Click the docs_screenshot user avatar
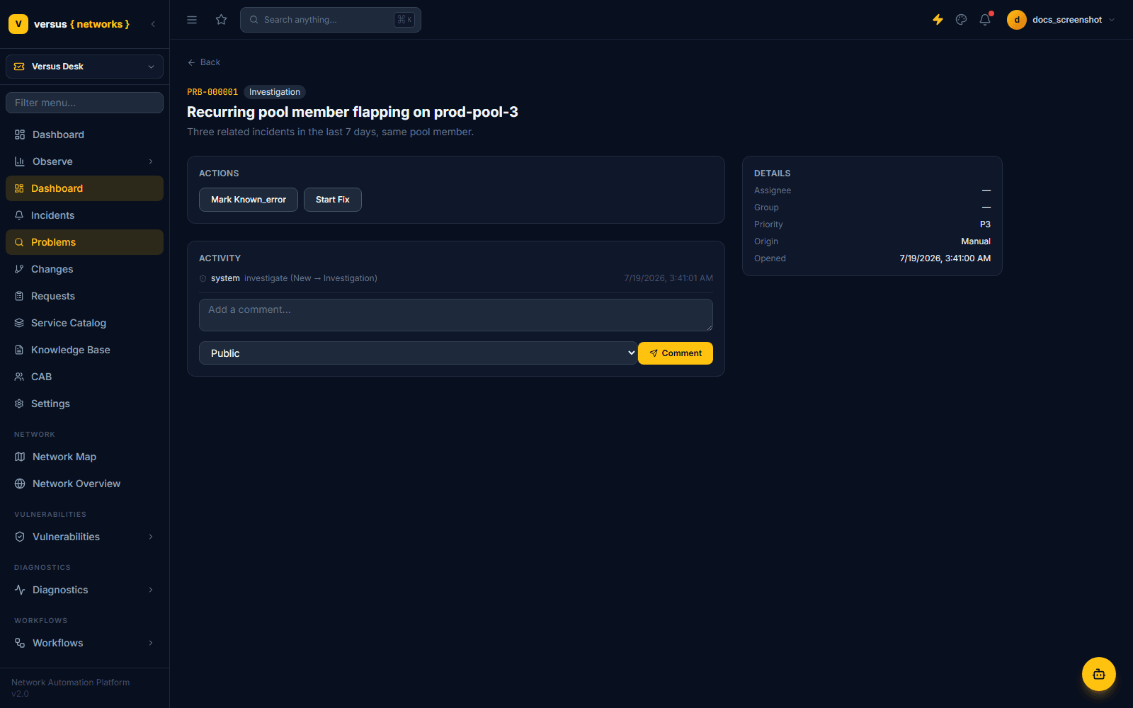The width and height of the screenshot is (1133, 708). coord(1017,20)
